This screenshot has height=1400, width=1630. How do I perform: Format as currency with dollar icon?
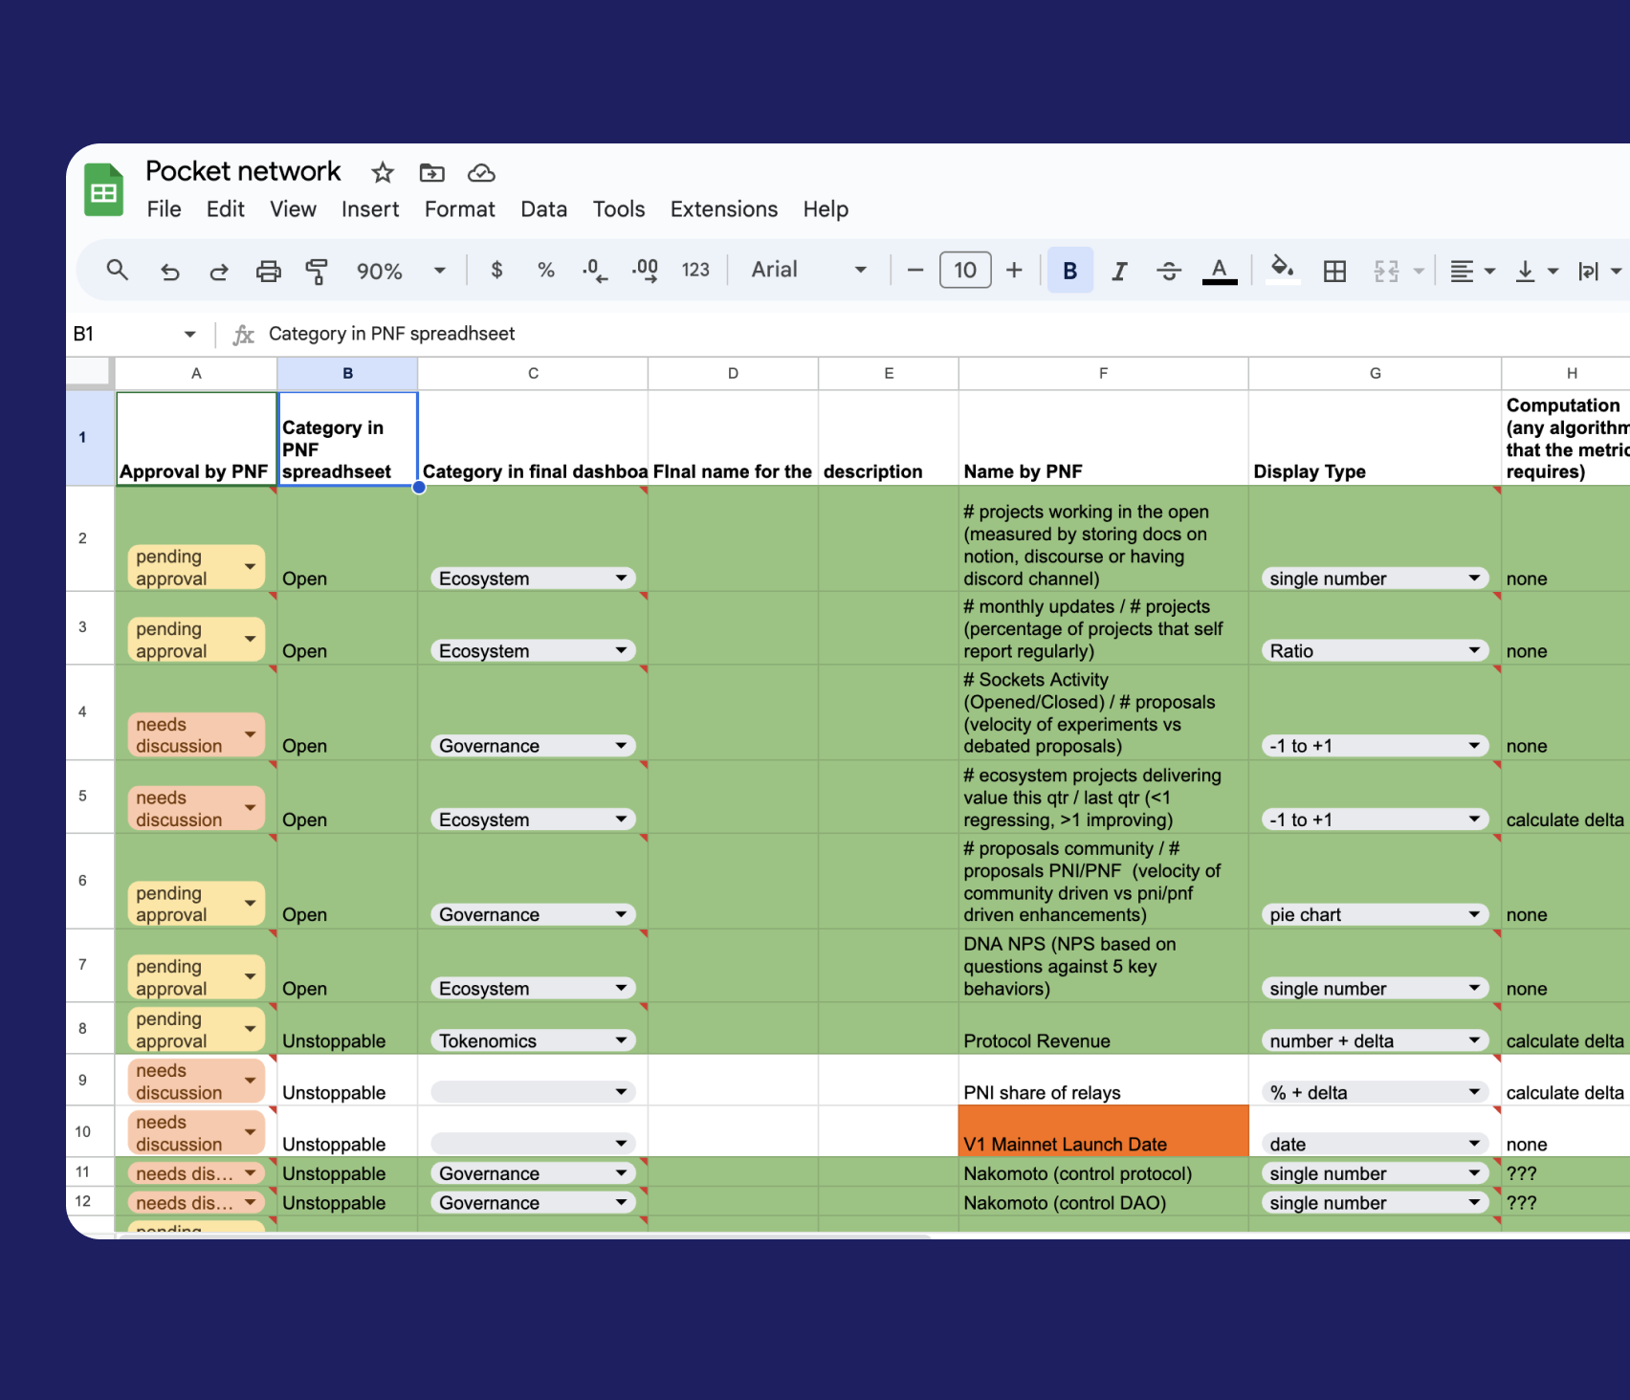pyautogui.click(x=496, y=270)
